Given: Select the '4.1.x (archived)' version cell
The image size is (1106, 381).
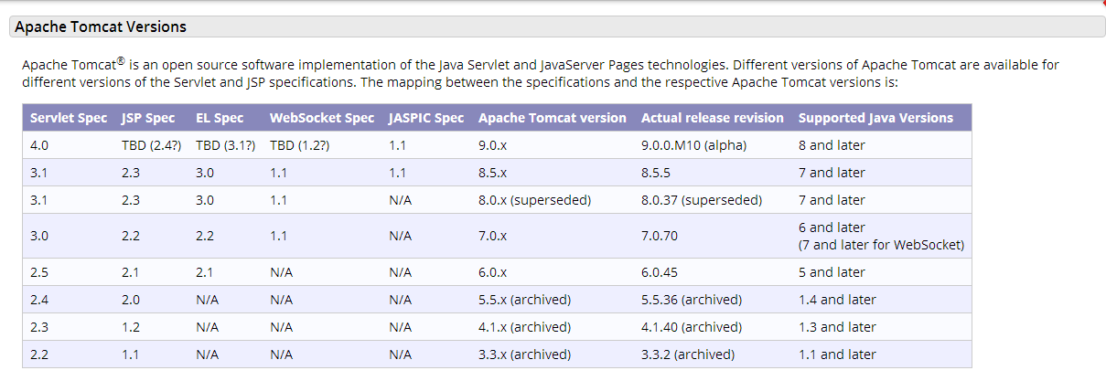Looking at the screenshot, I should click(525, 327).
